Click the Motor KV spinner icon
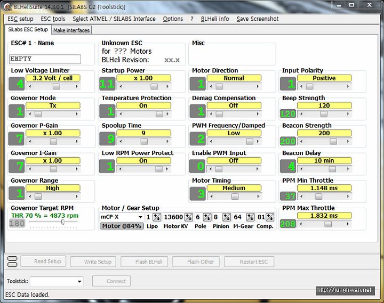 [x=189, y=217]
